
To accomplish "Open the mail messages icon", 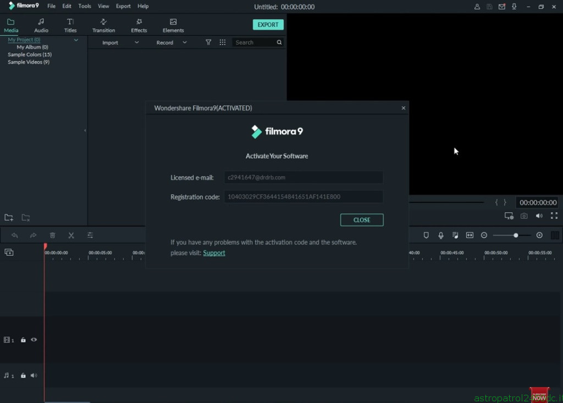I will coord(501,7).
